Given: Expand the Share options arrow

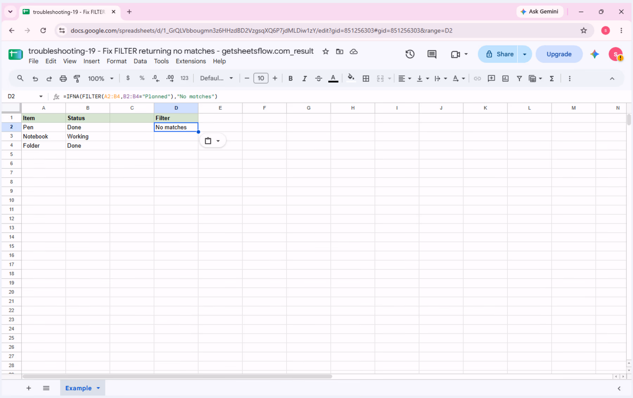Looking at the screenshot, I should pyautogui.click(x=525, y=54).
